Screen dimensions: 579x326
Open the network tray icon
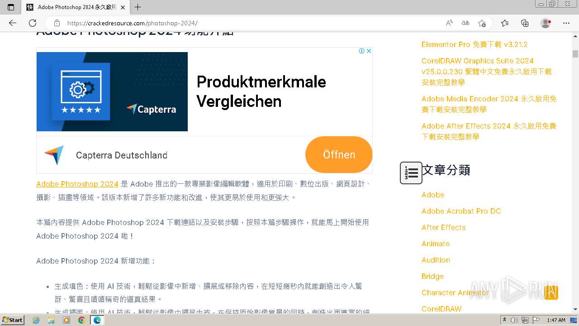(x=525, y=320)
